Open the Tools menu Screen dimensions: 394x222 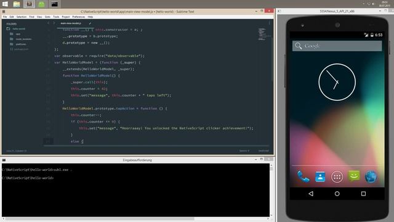point(56,17)
